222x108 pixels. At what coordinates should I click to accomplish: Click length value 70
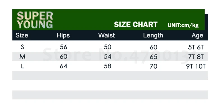(x=154, y=66)
